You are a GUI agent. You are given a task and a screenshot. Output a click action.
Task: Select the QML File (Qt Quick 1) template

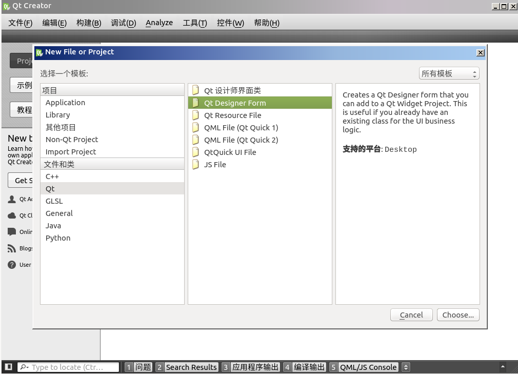coord(260,127)
